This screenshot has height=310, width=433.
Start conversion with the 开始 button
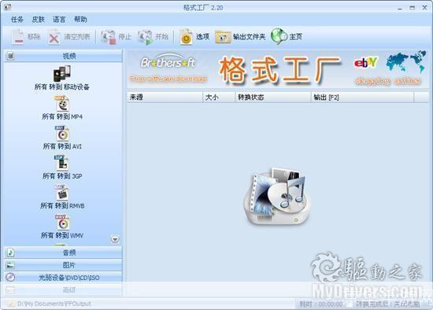point(154,37)
